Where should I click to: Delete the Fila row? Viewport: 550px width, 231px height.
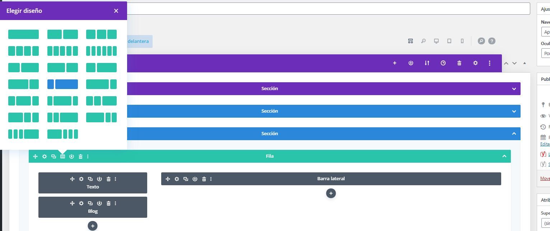click(80, 156)
